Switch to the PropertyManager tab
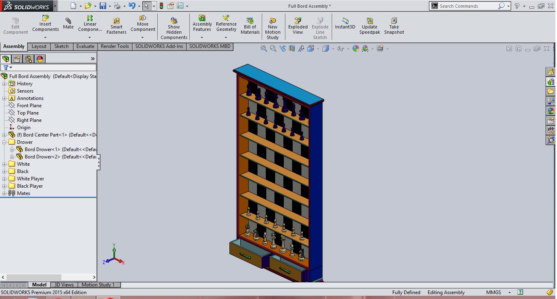This screenshot has width=557, height=299. [x=17, y=59]
